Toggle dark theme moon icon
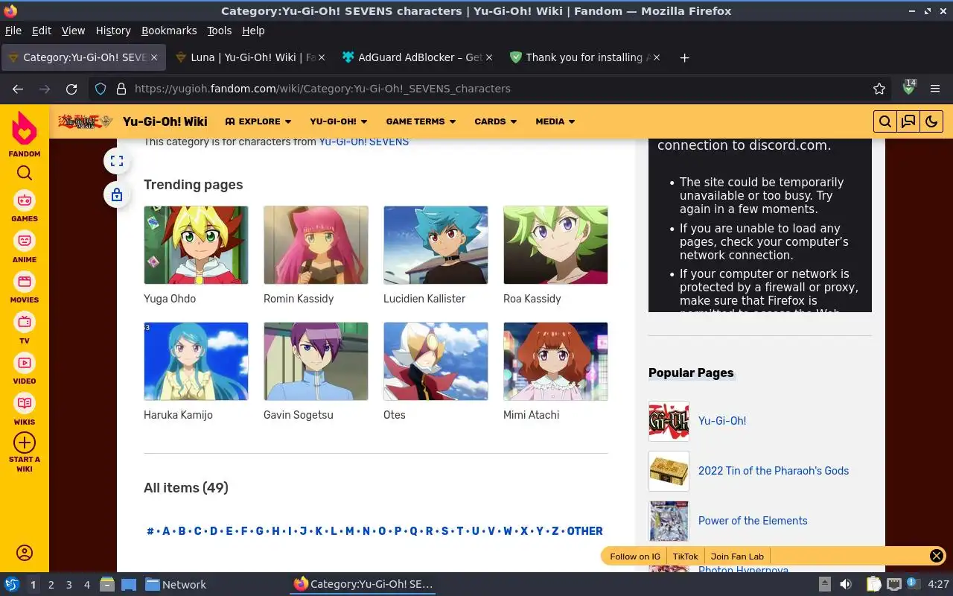 point(931,121)
